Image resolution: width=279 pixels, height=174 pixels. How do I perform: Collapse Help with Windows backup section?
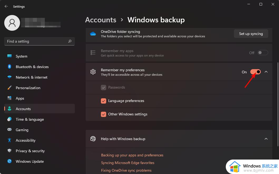tap(266, 139)
